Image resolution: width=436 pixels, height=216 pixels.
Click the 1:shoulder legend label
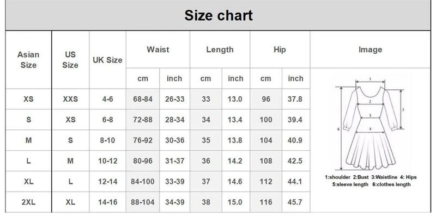337,177
